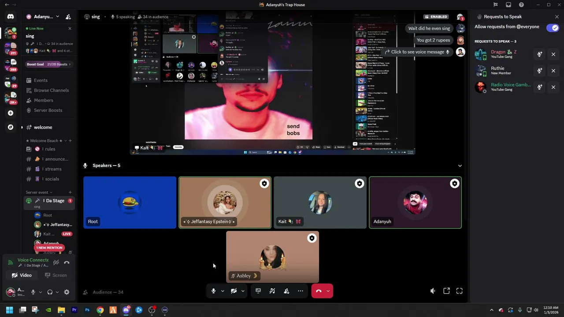Open inbox icon in title bar
This screenshot has height=317, width=564.
point(508,5)
